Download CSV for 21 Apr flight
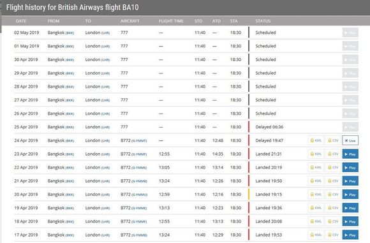The image size is (370, 243). click(x=333, y=181)
